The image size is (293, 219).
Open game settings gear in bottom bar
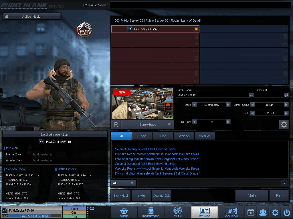(x=275, y=212)
